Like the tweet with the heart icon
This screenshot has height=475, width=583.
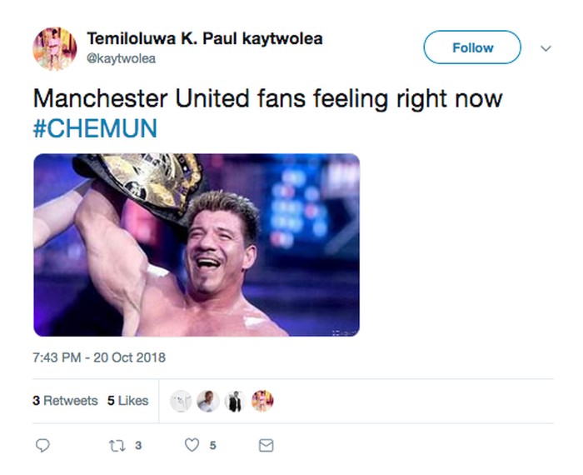click(192, 446)
